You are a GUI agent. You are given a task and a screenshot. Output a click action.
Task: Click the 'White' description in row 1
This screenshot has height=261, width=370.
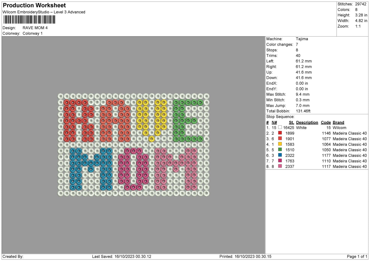[x=301, y=128]
